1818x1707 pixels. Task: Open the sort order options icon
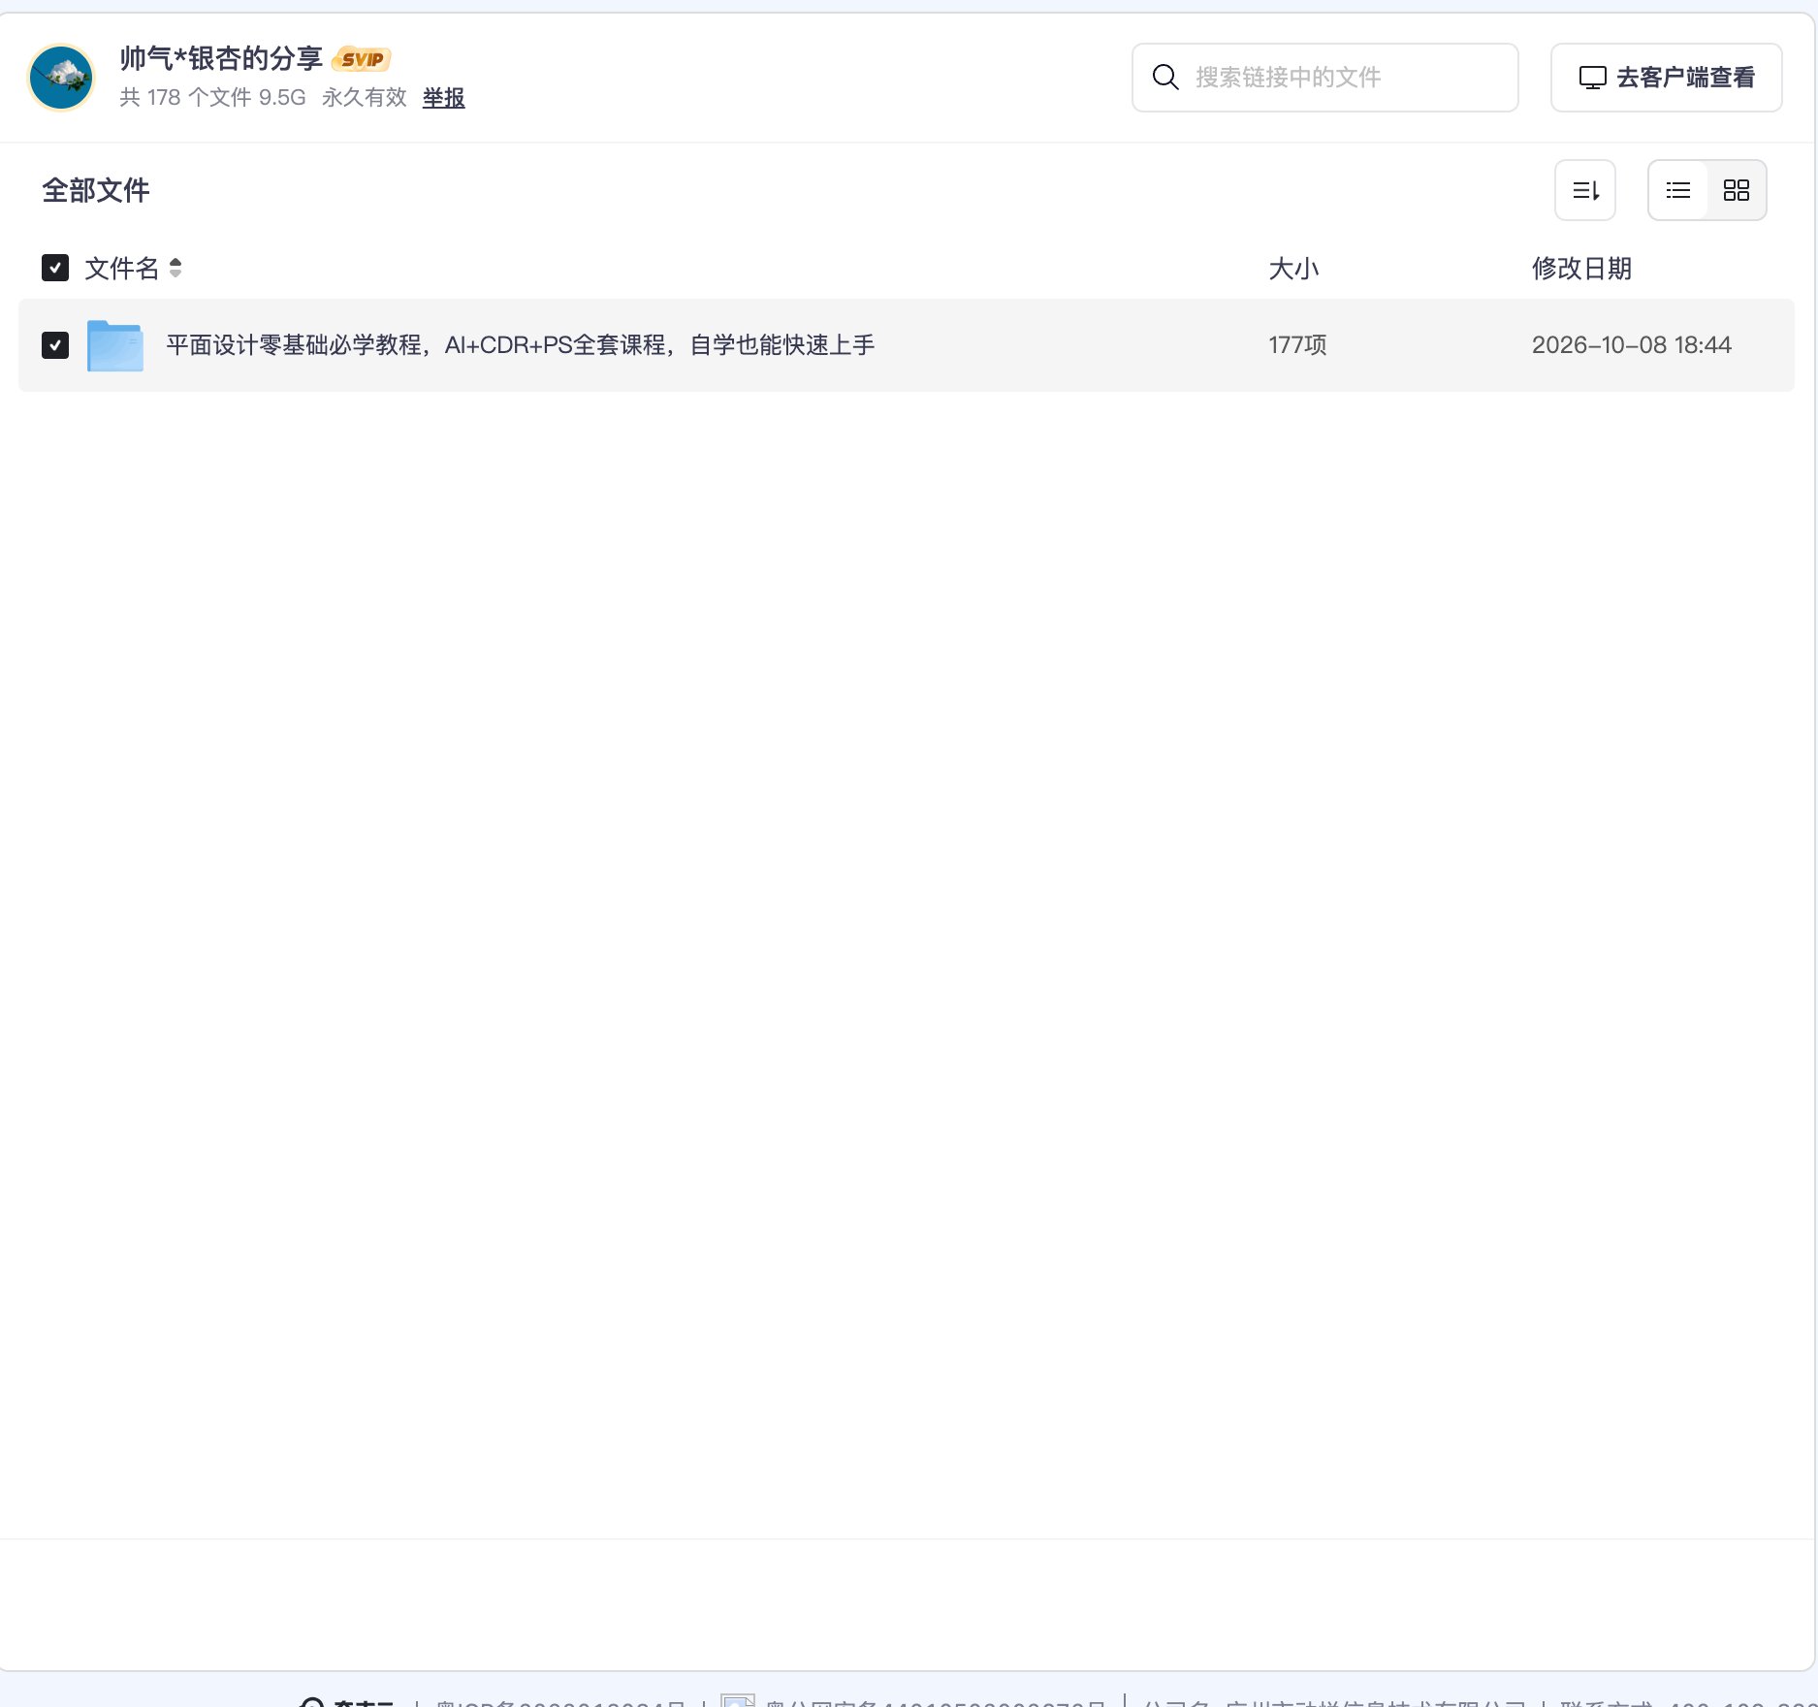pos(1585,190)
